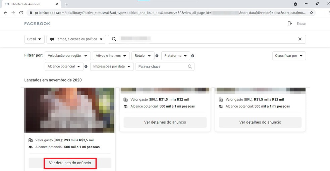Click 'Lançados em novembro de 2020' heading
Screen dimensions: 330x171
coord(53,80)
